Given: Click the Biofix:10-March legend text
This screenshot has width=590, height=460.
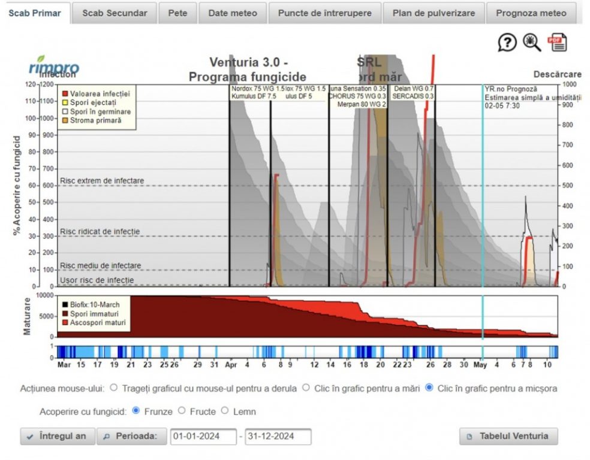Looking at the screenshot, I should [95, 305].
